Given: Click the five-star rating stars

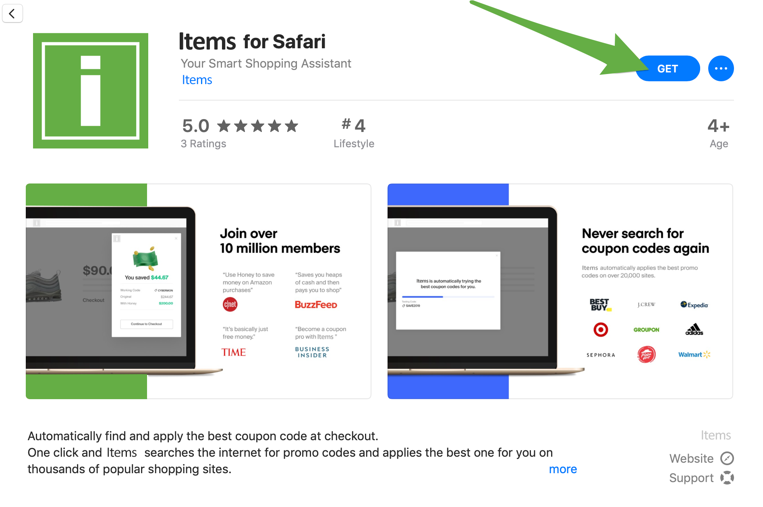Looking at the screenshot, I should 258,126.
